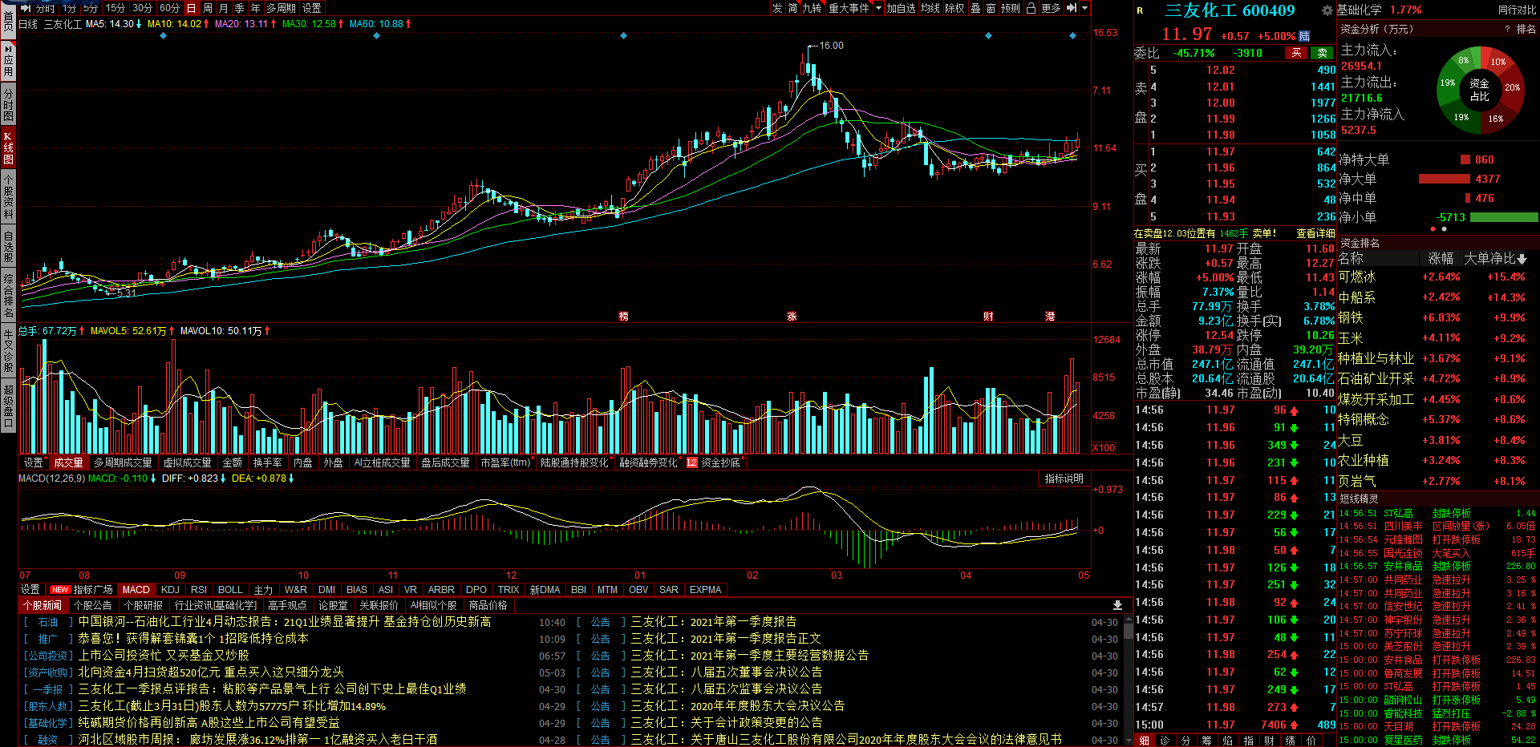Viewport: 1540px width, 747px height.
Task: Click the 可燃冰 row in 资金排名
Action: tap(1437, 277)
